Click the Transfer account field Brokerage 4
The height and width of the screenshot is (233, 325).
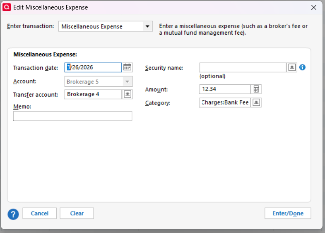click(x=93, y=94)
